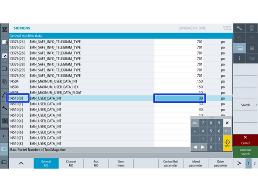Tap the yellow INPUT key
Viewport: 258px width, 194px height.
pos(227,143)
